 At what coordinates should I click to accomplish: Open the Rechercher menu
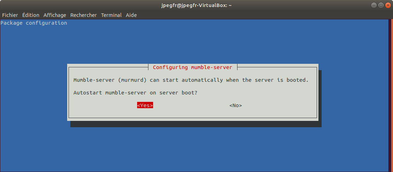pos(83,15)
